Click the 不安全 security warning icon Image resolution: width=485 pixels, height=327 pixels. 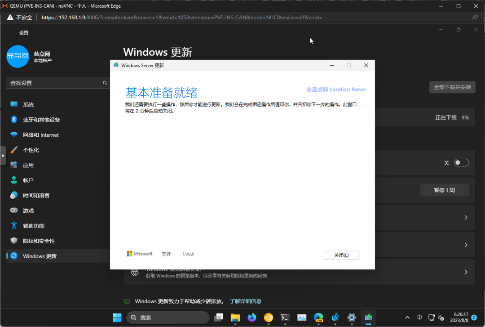pyautogui.click(x=10, y=18)
